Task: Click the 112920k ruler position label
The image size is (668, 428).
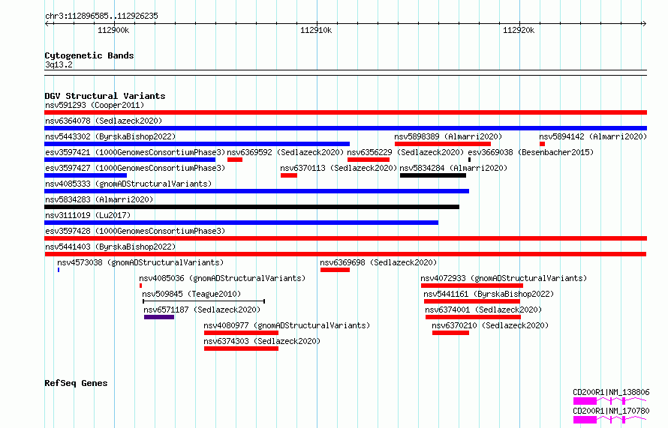Action: [519, 30]
